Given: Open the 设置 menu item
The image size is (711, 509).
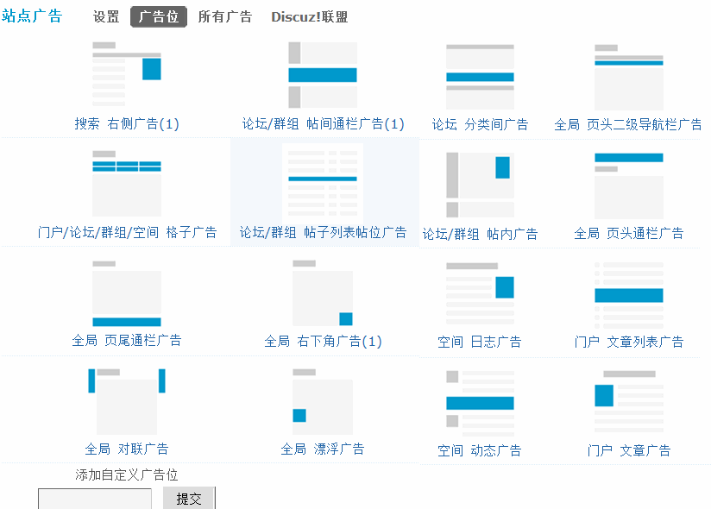Looking at the screenshot, I should tap(105, 16).
